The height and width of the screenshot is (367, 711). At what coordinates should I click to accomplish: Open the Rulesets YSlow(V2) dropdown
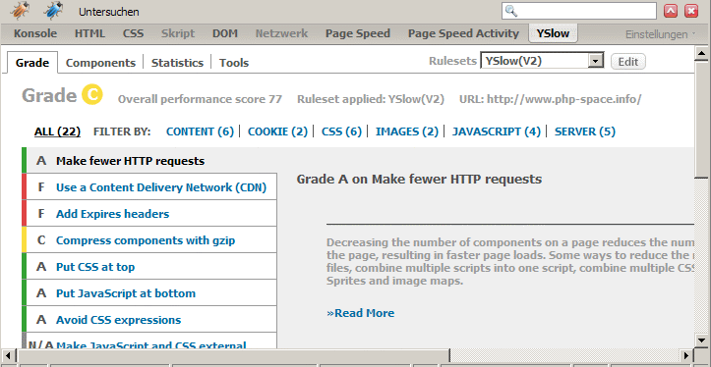tap(542, 61)
